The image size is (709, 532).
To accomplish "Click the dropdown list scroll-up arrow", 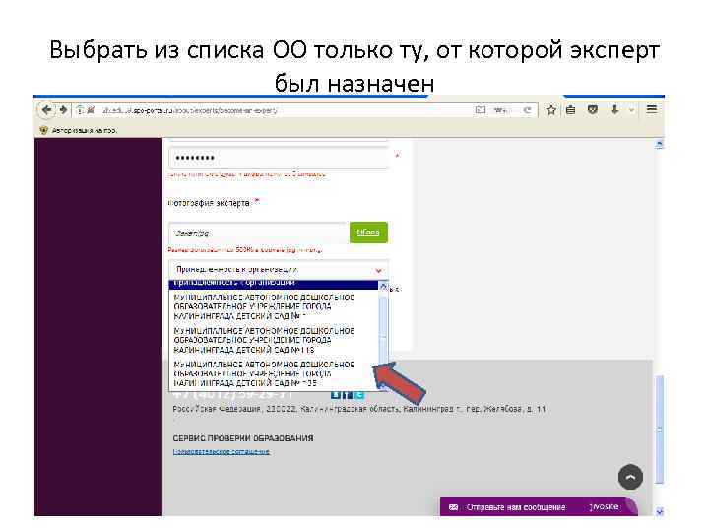I will 383,286.
